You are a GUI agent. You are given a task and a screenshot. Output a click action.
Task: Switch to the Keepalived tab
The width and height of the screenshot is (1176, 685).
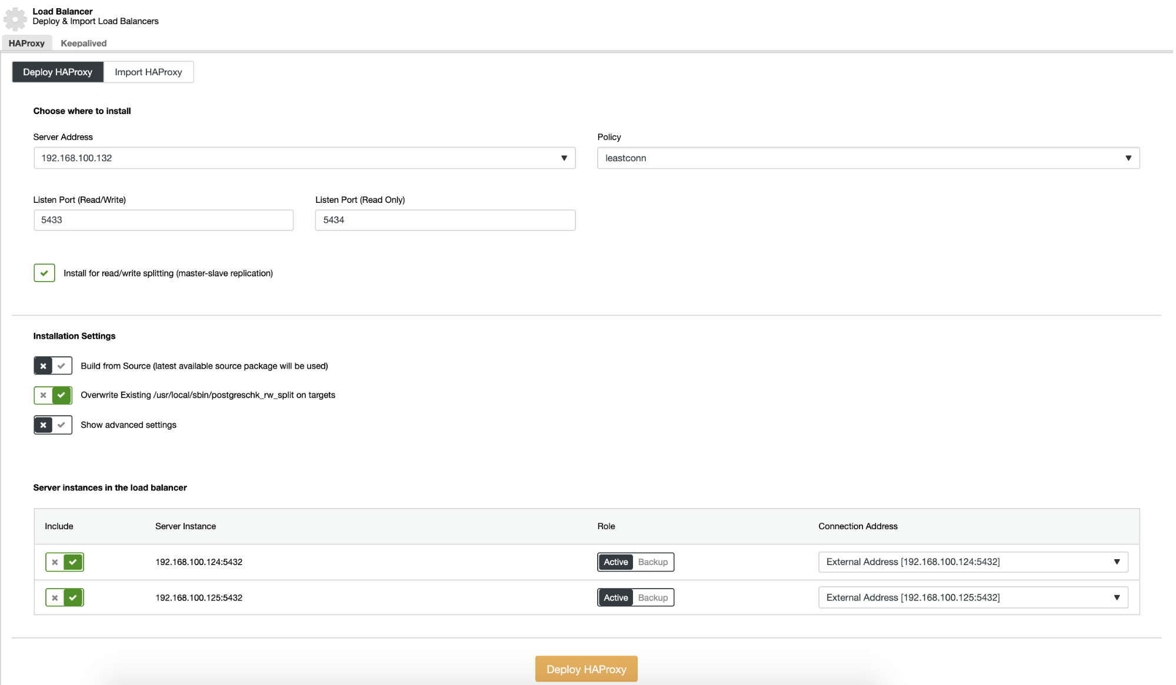pos(83,44)
